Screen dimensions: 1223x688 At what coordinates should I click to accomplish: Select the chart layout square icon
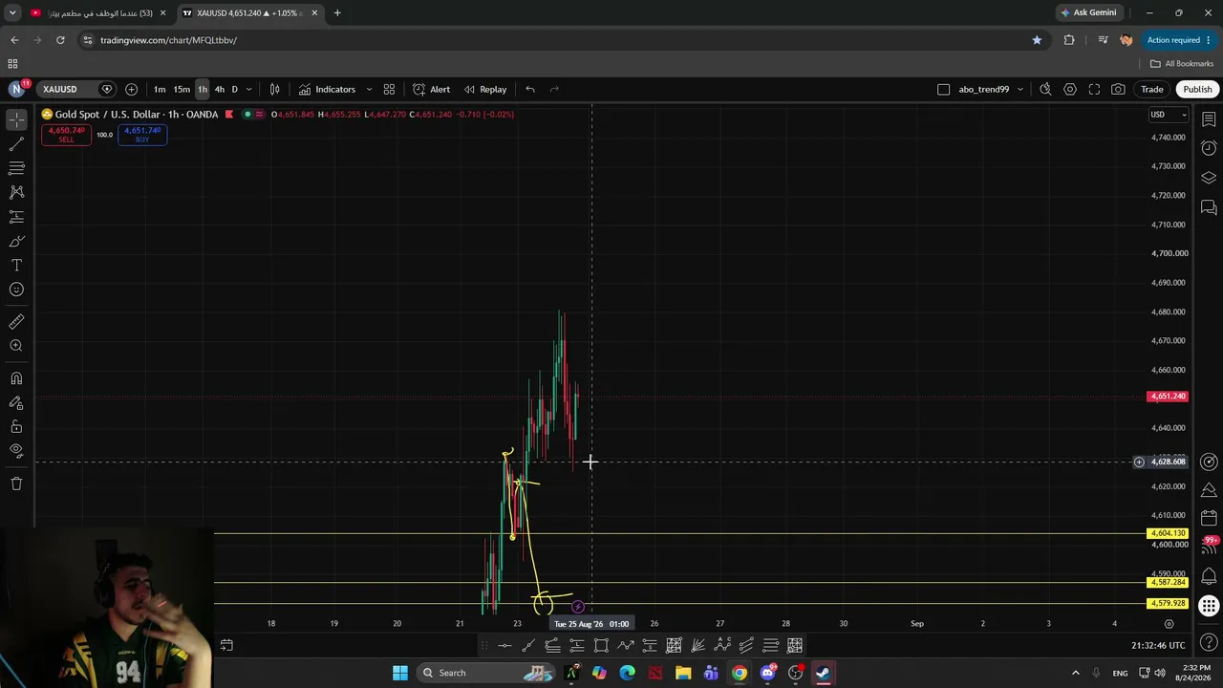tap(943, 89)
